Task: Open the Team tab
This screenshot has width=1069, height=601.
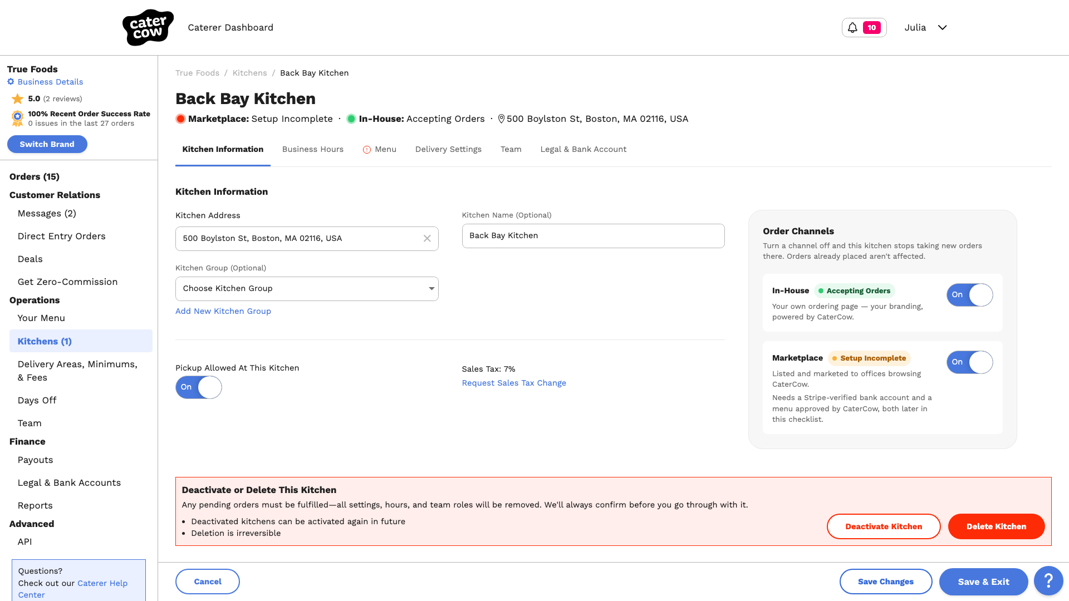Action: (511, 149)
